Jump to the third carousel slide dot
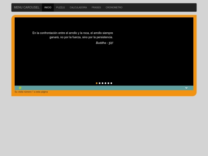 pyautogui.click(x=102, y=83)
